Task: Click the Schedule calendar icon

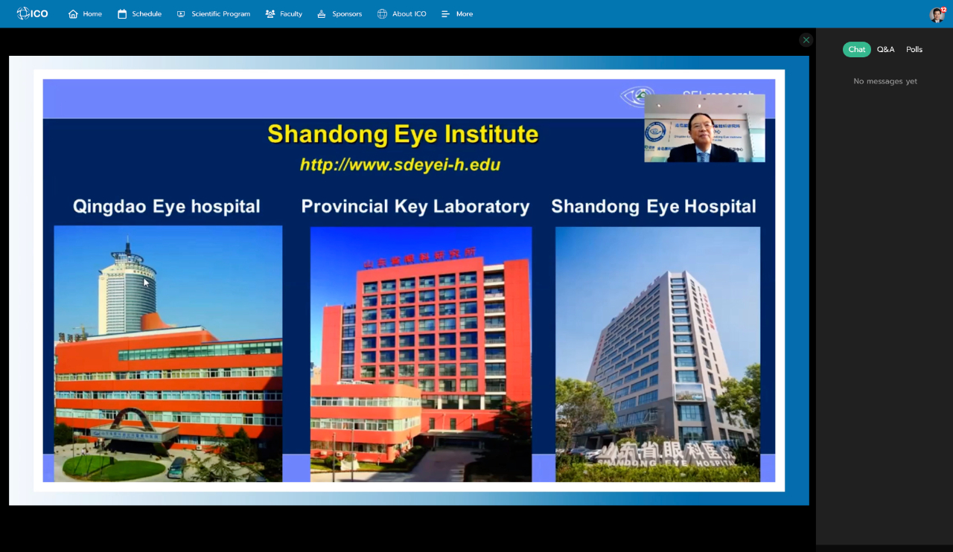Action: [x=122, y=14]
